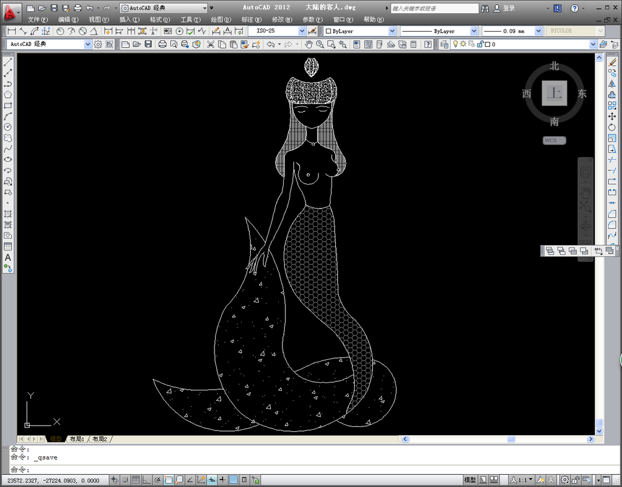This screenshot has height=487, width=622.
Task: Select the Line draw tool
Action: (x=8, y=62)
